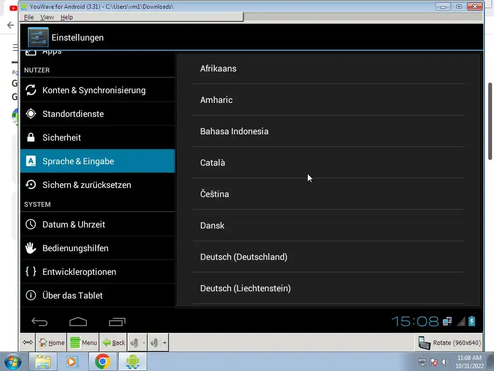Open Sichern & zurücksetzen restore icon
This screenshot has width=494, height=371.
point(31,185)
